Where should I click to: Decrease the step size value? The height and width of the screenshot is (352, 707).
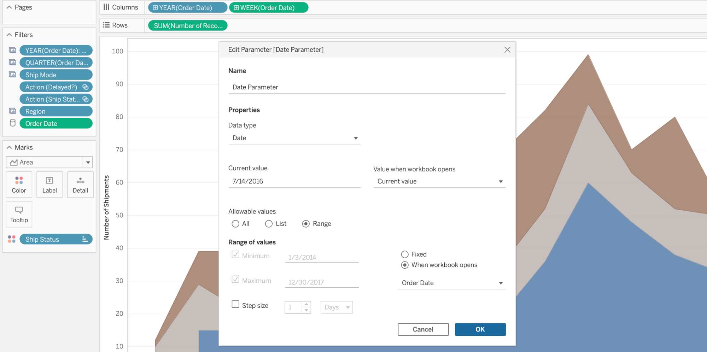click(306, 310)
